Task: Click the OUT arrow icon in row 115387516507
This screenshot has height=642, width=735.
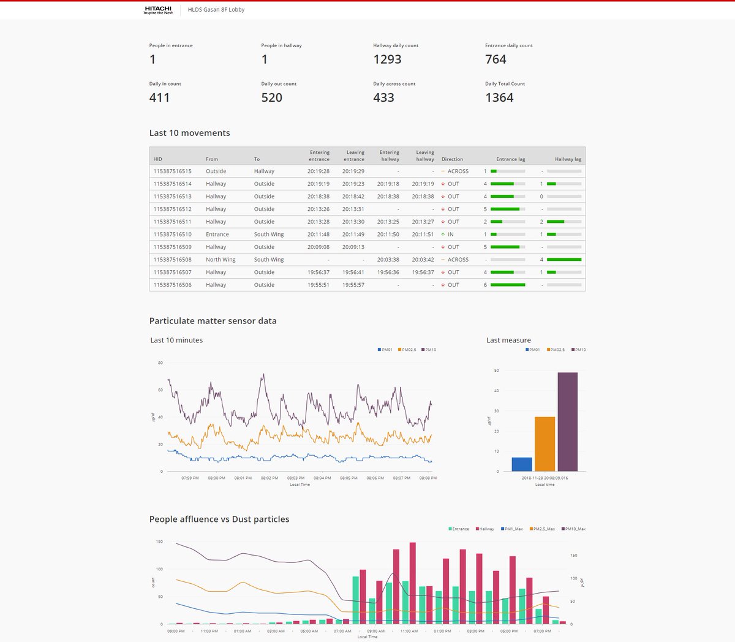Action: (443, 273)
